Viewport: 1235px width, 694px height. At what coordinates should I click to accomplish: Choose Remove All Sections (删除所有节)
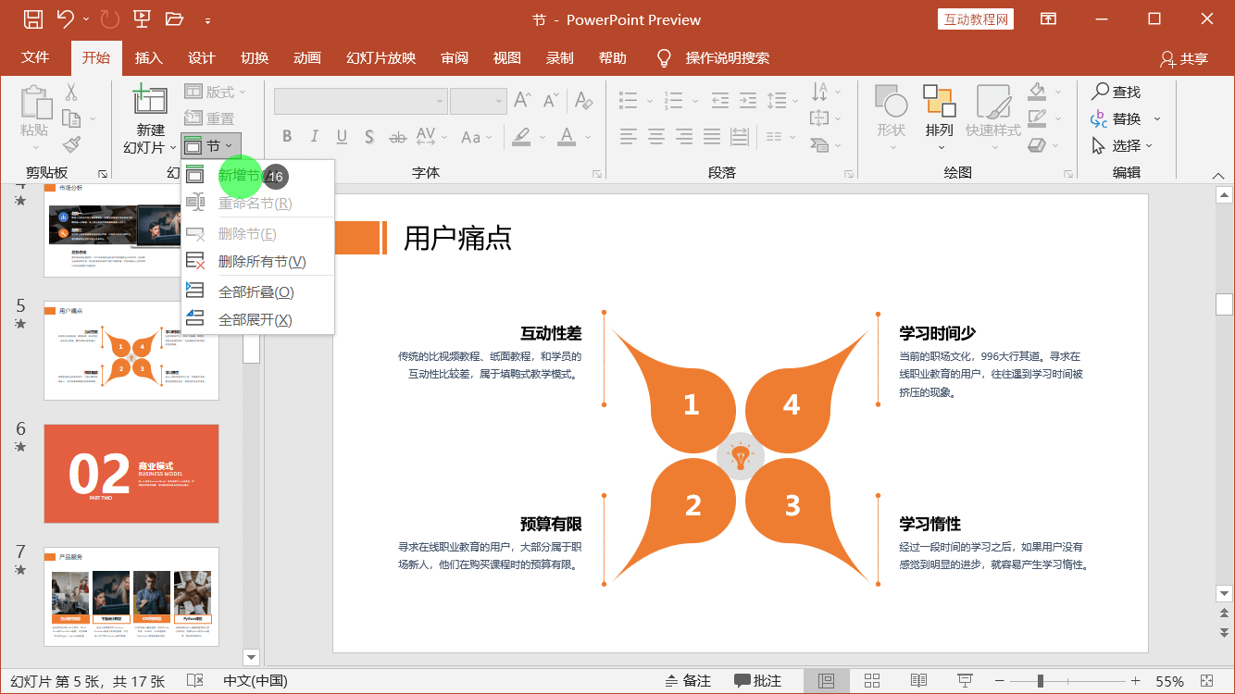257,262
